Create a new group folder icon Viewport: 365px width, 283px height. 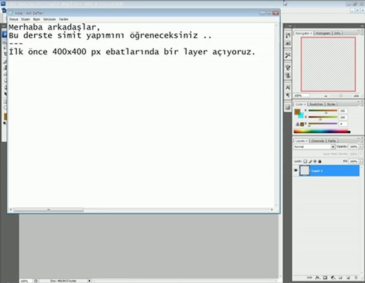point(340,277)
